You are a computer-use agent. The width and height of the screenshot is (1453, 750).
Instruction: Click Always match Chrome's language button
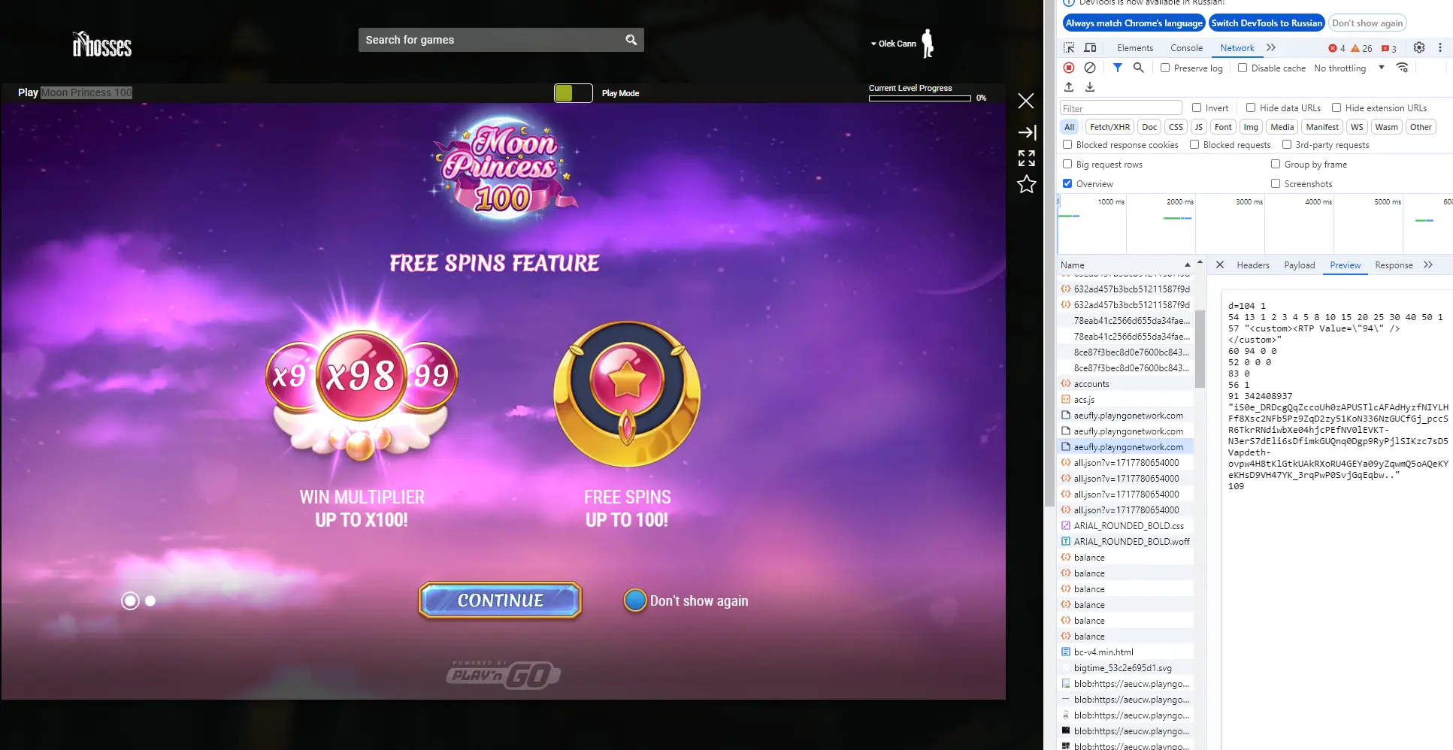click(1134, 23)
